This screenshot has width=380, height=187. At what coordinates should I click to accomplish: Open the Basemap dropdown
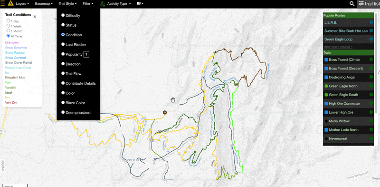point(44,4)
